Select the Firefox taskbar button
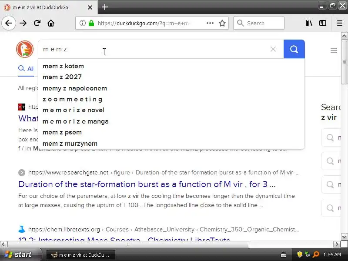Image resolution: width=348 pixels, height=261 pixels. click(81, 255)
